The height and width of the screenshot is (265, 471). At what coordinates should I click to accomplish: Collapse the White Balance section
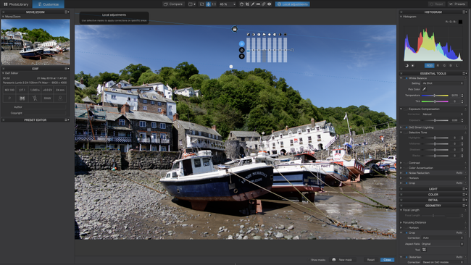[x=401, y=78]
